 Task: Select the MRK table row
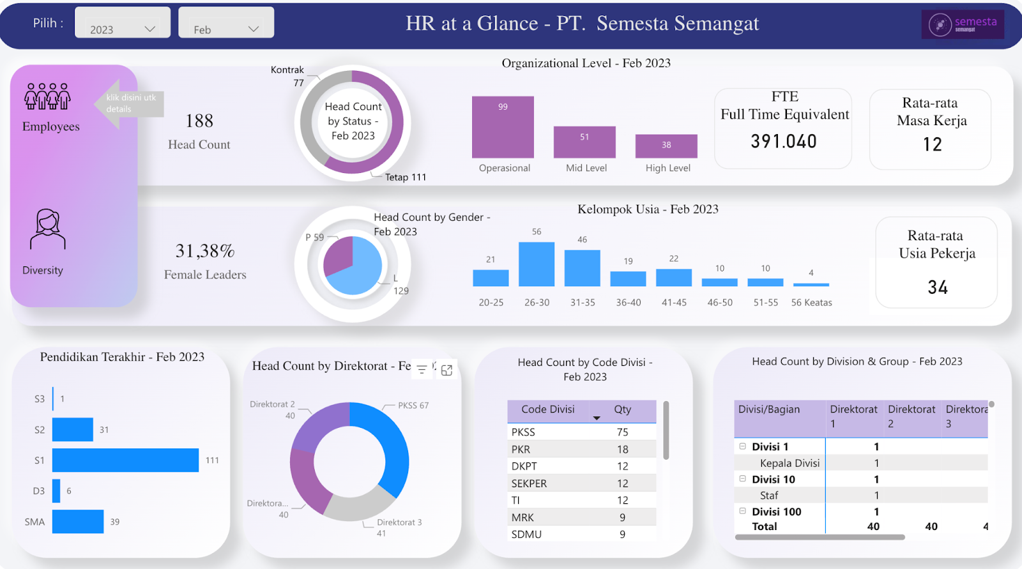[582, 517]
